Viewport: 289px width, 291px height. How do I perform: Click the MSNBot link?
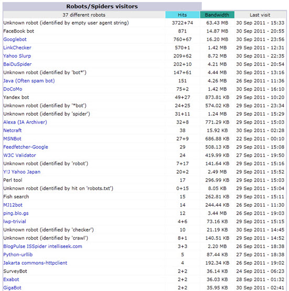12,138
